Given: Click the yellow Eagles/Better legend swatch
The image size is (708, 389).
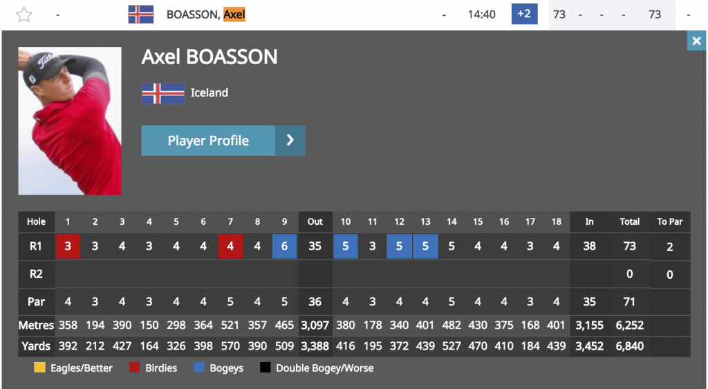Looking at the screenshot, I should 39,368.
